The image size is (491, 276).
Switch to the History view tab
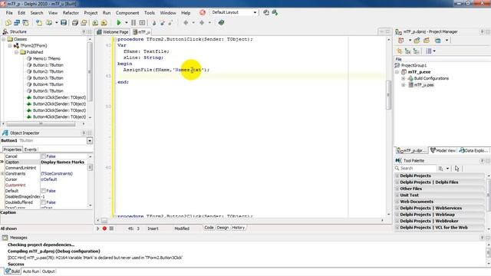tap(239, 228)
